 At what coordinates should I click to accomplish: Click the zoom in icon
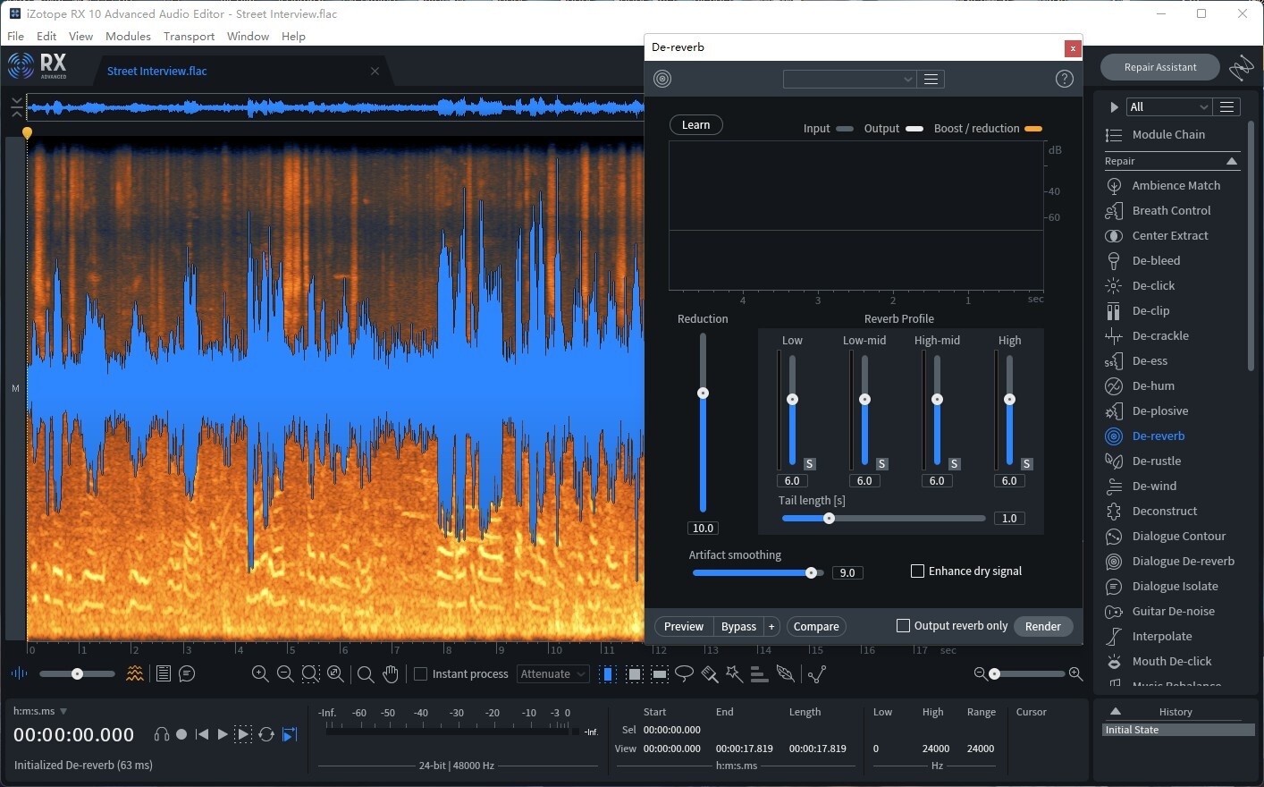coord(260,674)
